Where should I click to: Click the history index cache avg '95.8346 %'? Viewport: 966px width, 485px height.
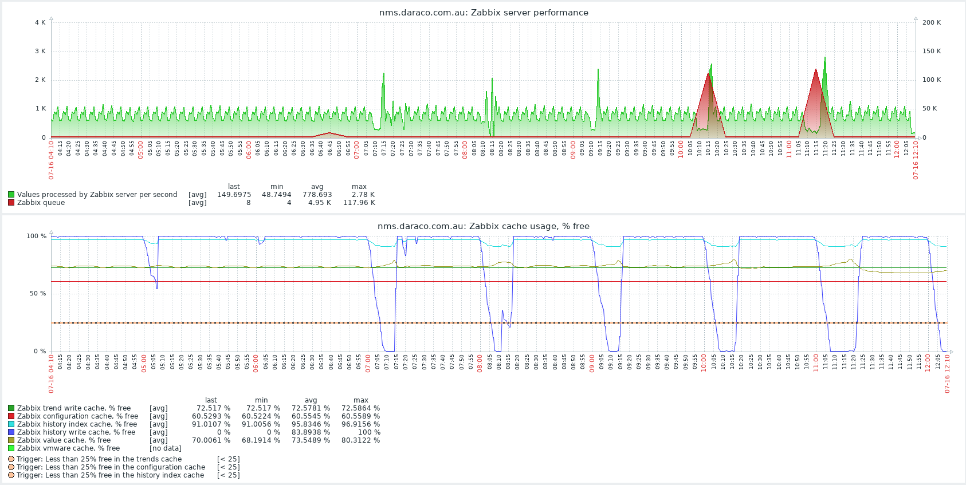(311, 424)
